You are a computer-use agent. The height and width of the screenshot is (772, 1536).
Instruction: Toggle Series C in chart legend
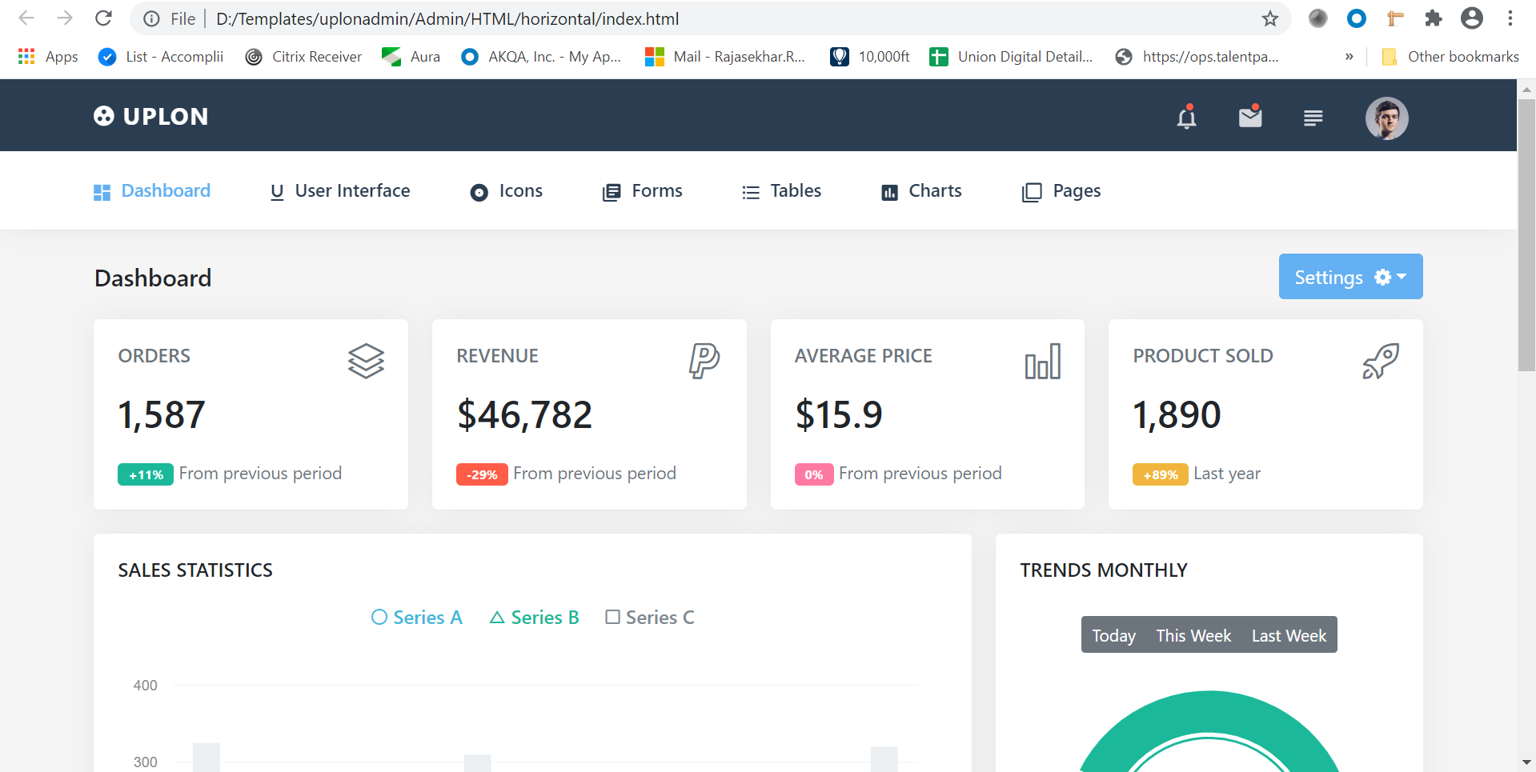click(650, 618)
